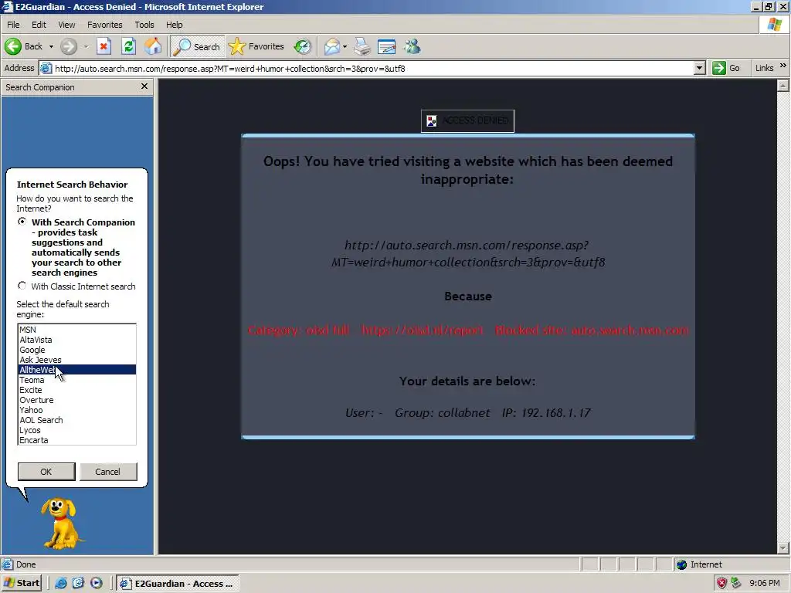The width and height of the screenshot is (791, 593).
Task: Click the Mail envelope icon
Action: tap(331, 46)
